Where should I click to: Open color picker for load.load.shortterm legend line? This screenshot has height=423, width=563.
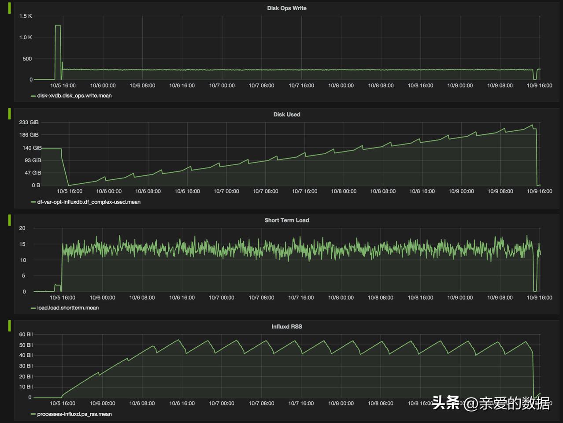[33, 308]
